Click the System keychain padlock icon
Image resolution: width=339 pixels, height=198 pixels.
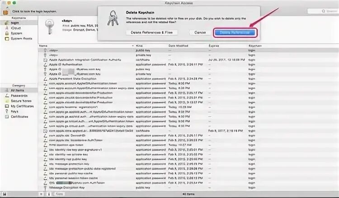pos(7,33)
